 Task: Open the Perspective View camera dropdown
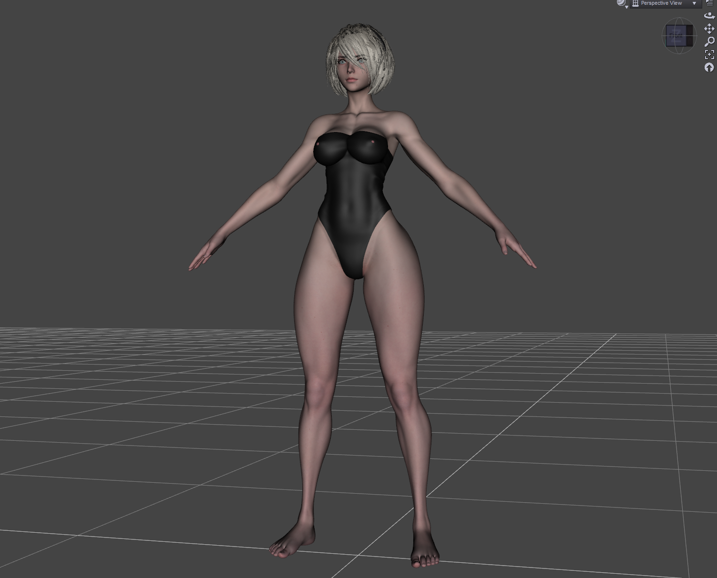666,3
